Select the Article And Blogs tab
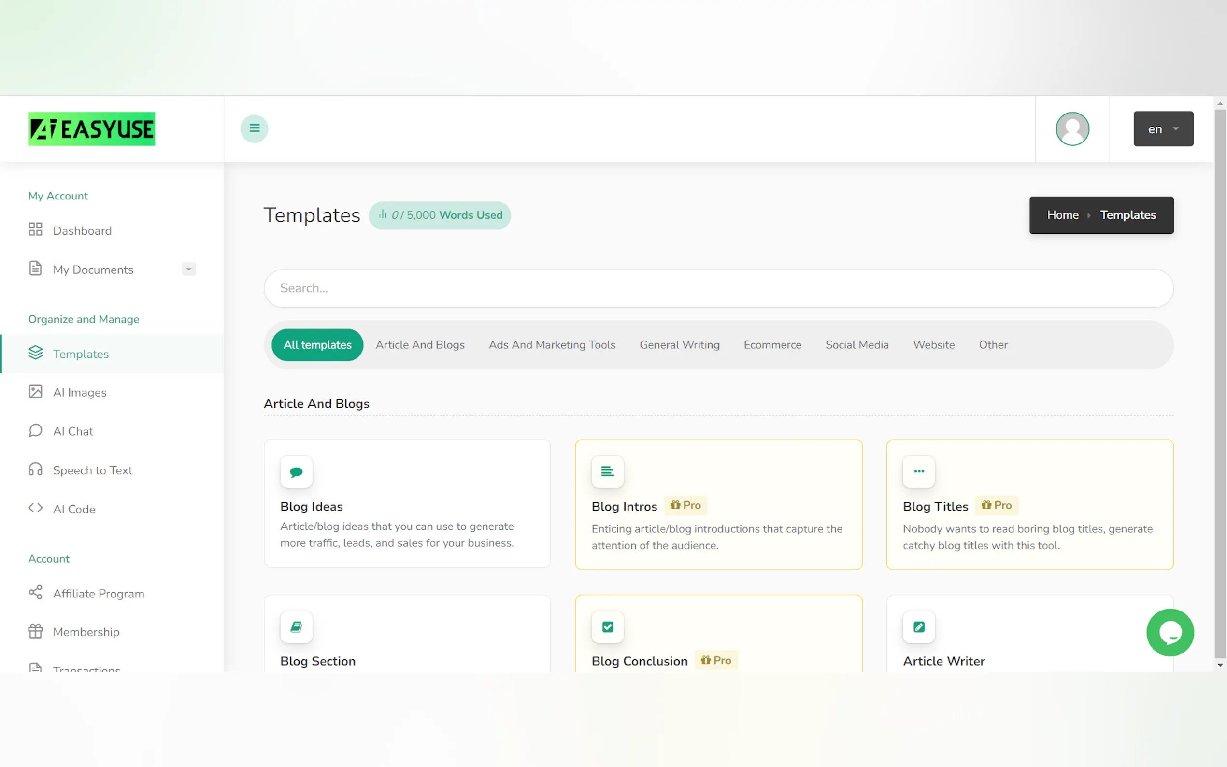The height and width of the screenshot is (767, 1227). pyautogui.click(x=420, y=345)
